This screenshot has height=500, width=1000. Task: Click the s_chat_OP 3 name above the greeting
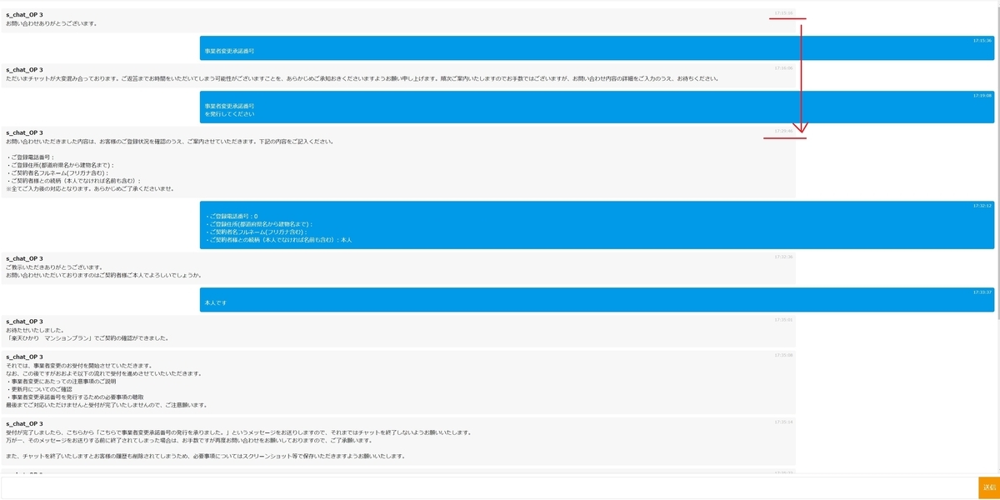tap(24, 15)
